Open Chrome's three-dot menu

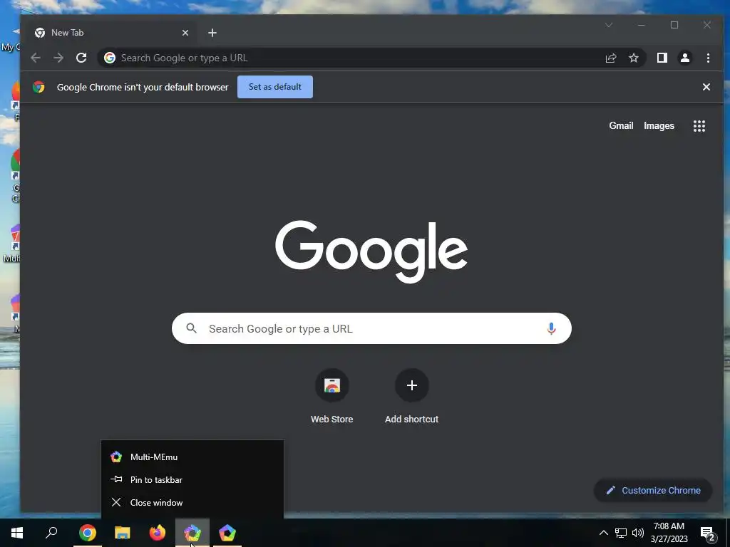[x=708, y=58]
